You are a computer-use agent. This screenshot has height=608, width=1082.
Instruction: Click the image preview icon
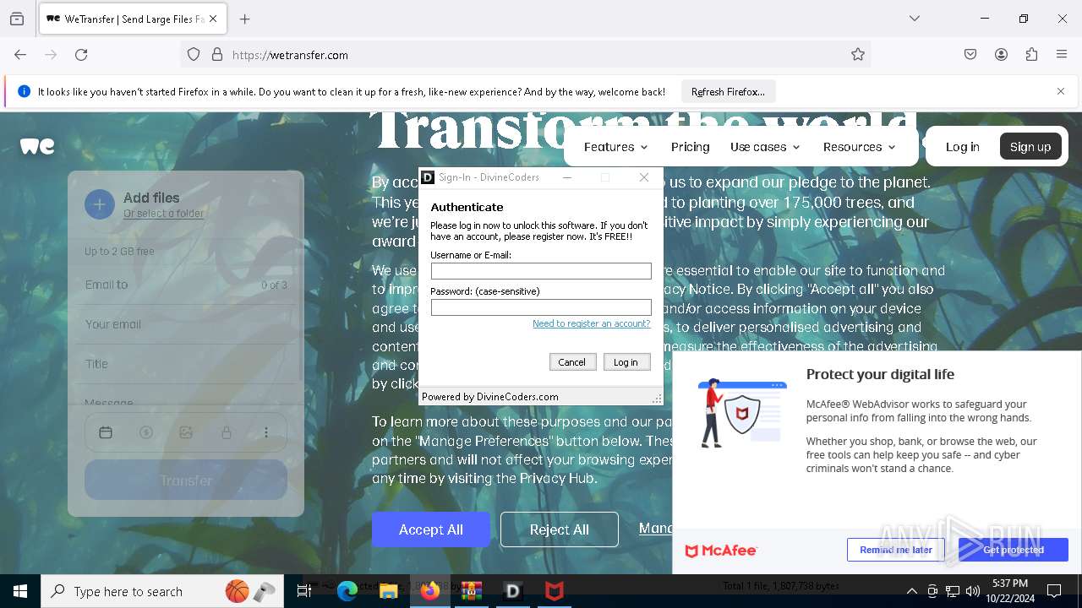pyautogui.click(x=186, y=432)
